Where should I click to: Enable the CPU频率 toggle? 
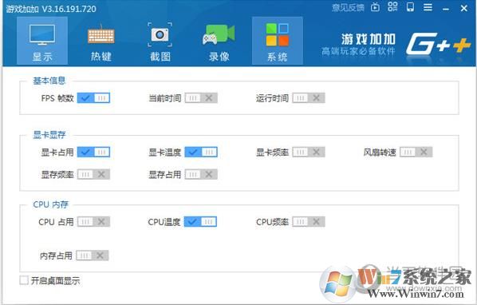[309, 222]
